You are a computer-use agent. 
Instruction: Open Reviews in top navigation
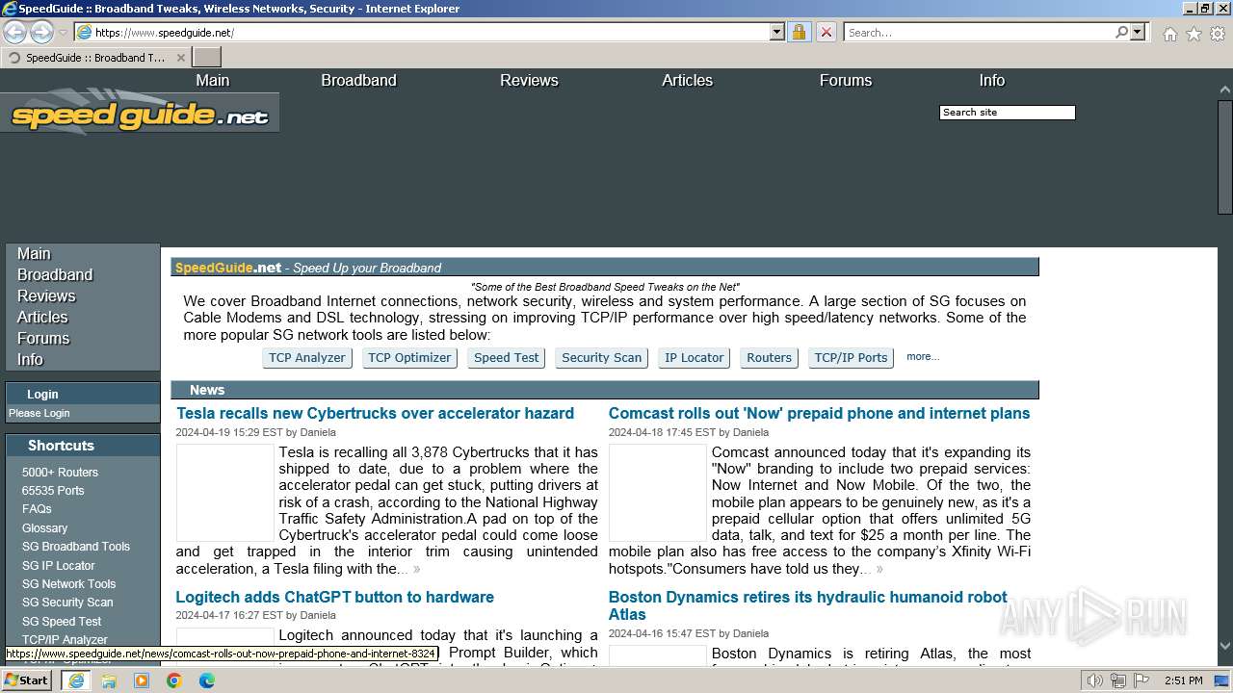(x=529, y=81)
